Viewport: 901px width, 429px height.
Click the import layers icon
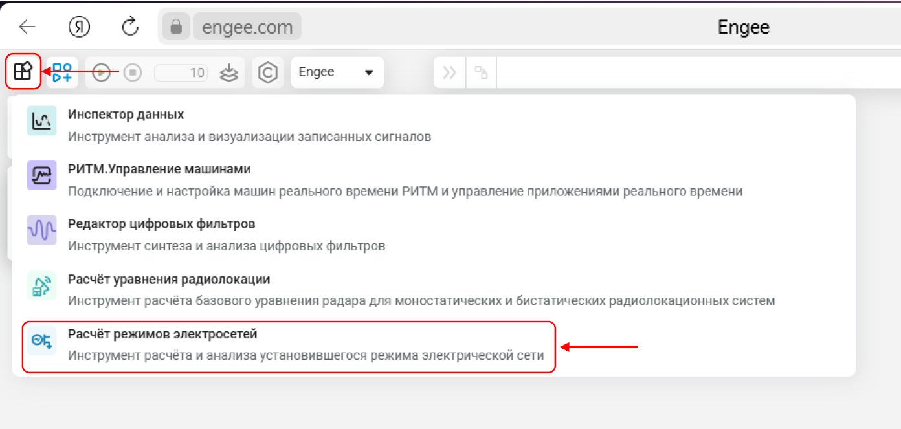click(228, 72)
